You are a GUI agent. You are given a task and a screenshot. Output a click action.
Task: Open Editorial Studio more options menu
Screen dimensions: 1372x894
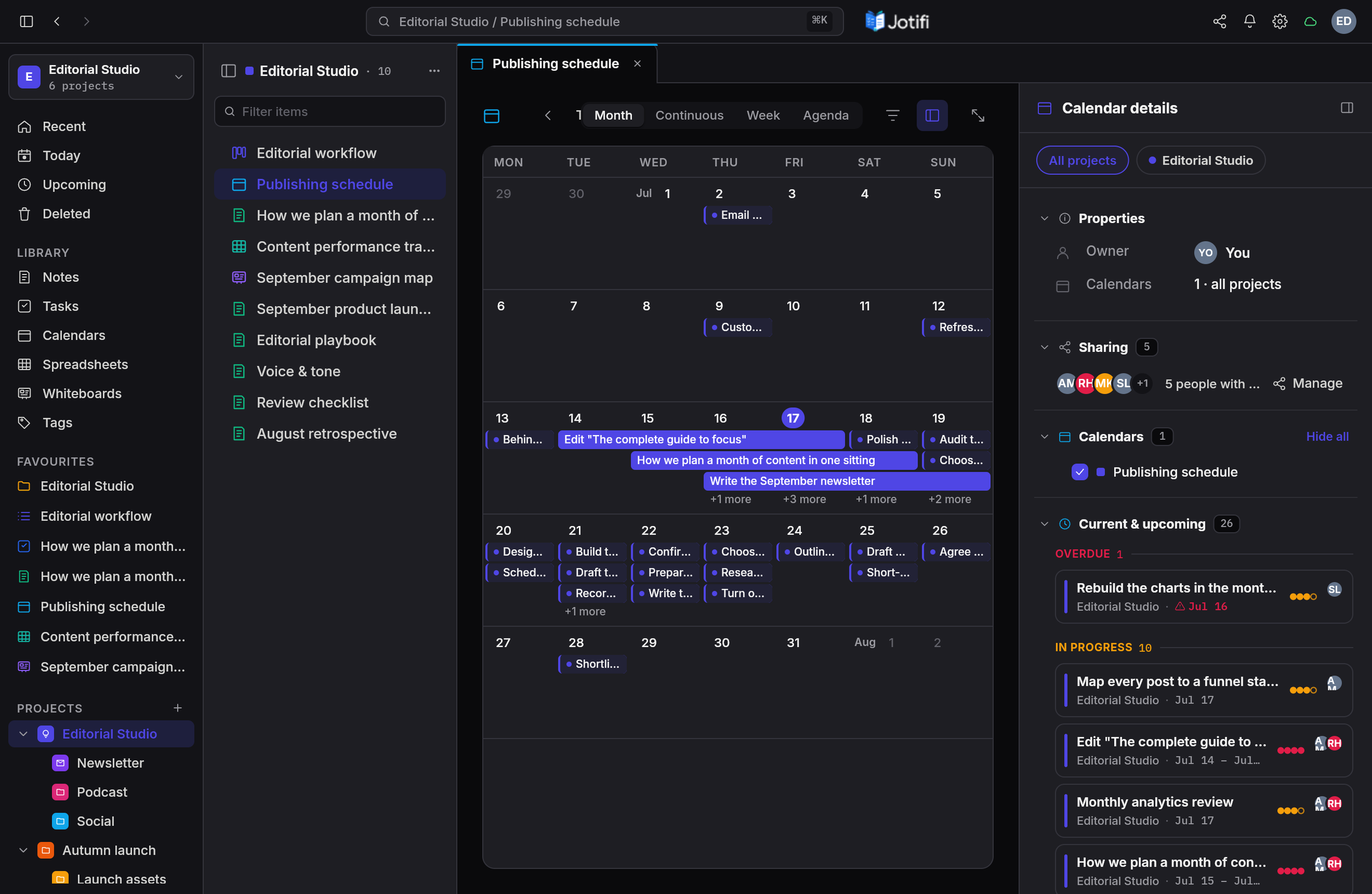434,70
